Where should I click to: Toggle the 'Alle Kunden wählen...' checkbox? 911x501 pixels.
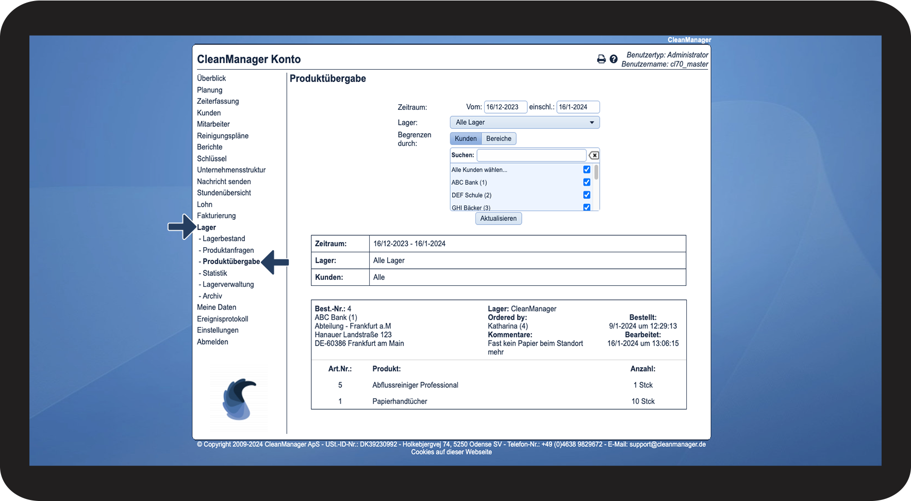point(587,170)
